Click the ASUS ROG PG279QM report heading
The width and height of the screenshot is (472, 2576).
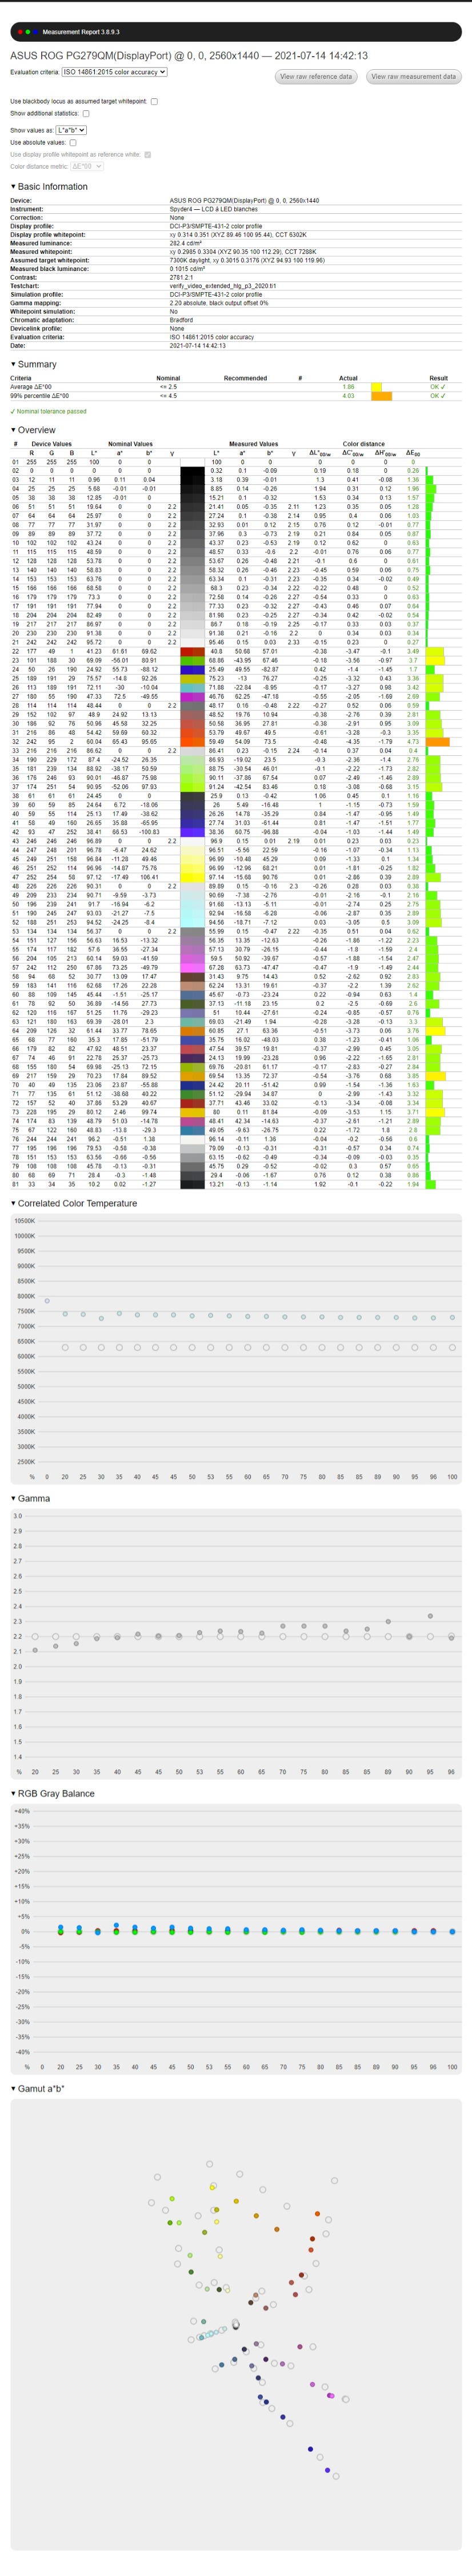point(189,56)
